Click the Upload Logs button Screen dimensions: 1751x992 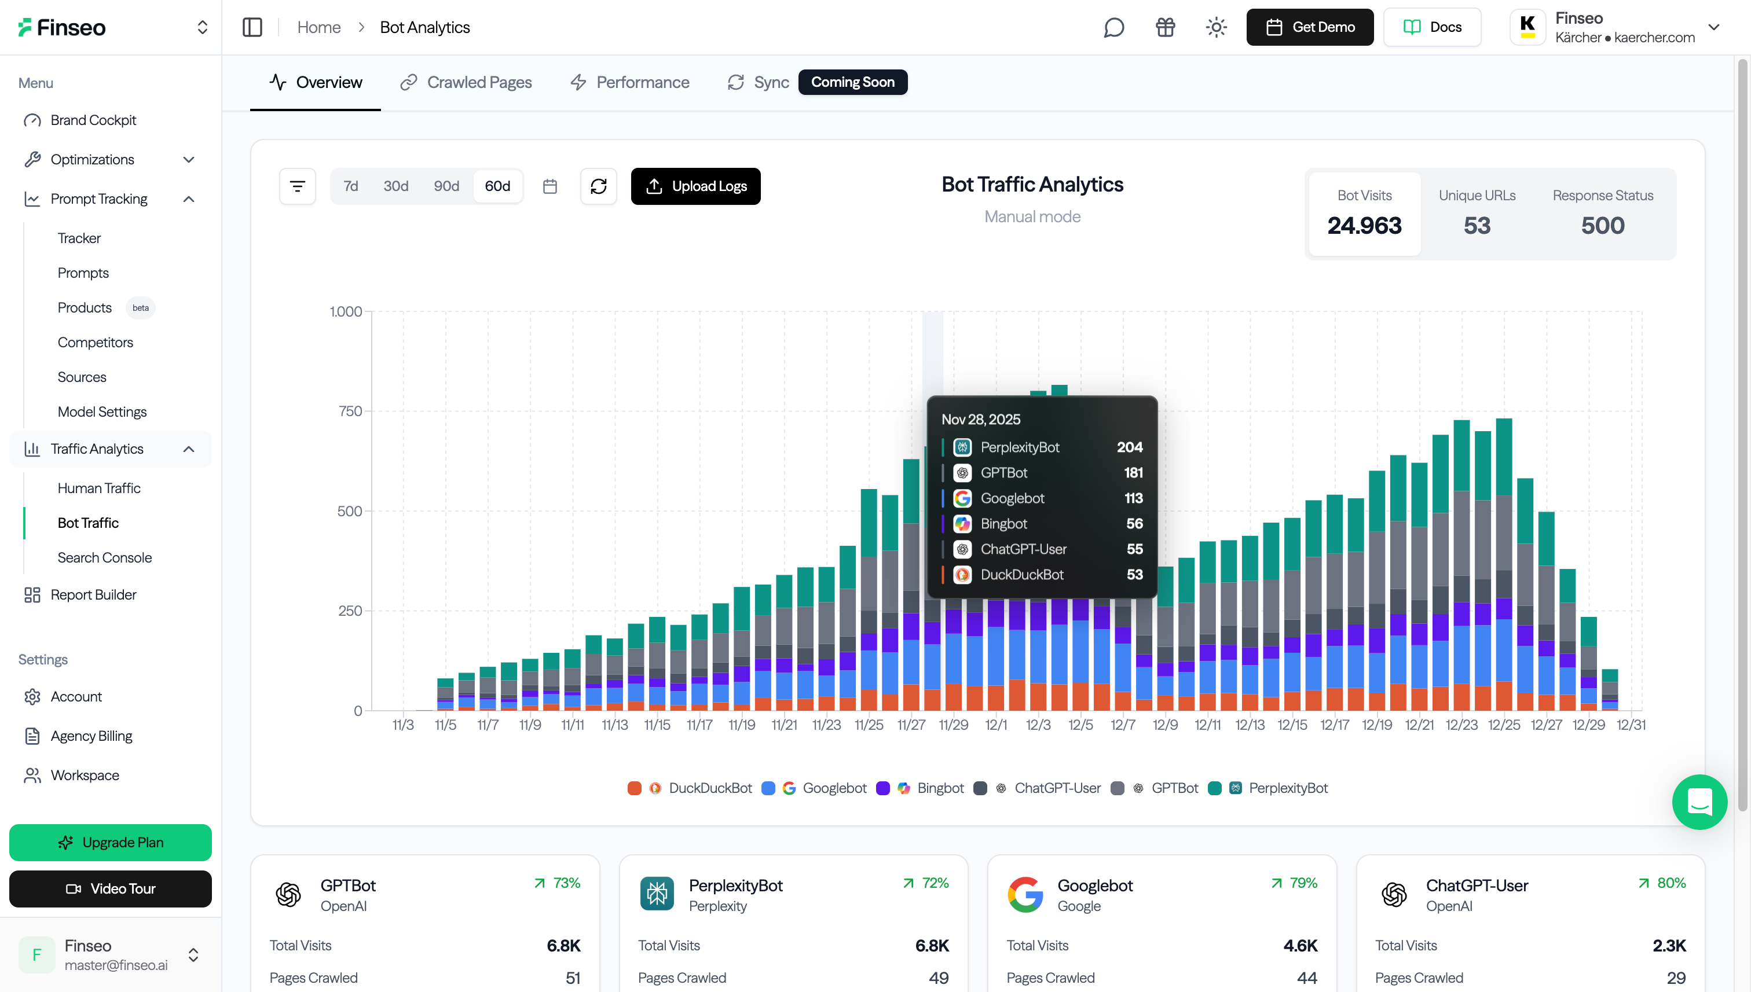[695, 186]
